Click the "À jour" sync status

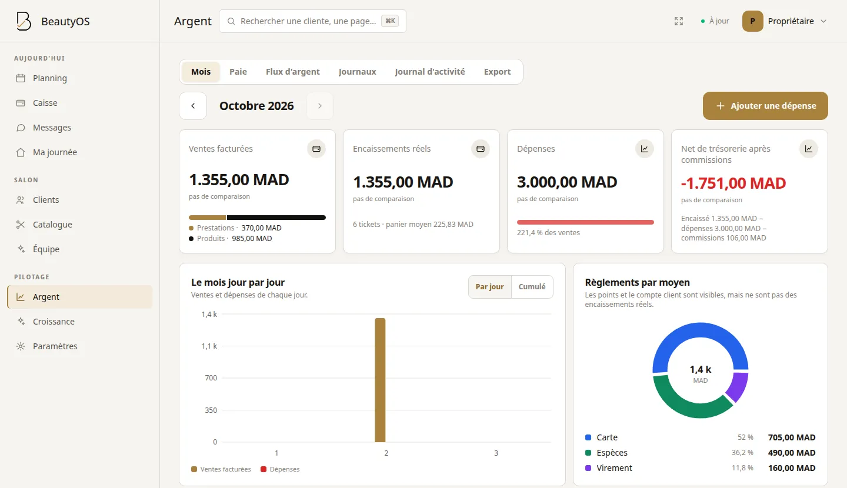pos(715,21)
